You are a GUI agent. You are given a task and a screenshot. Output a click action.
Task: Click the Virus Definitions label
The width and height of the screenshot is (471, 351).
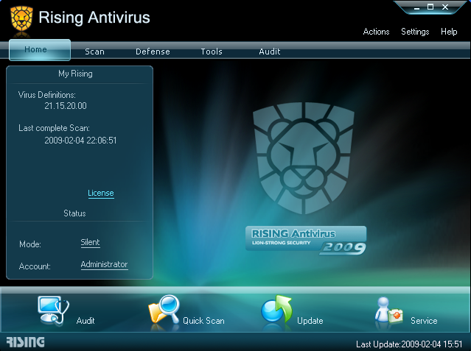click(x=47, y=95)
